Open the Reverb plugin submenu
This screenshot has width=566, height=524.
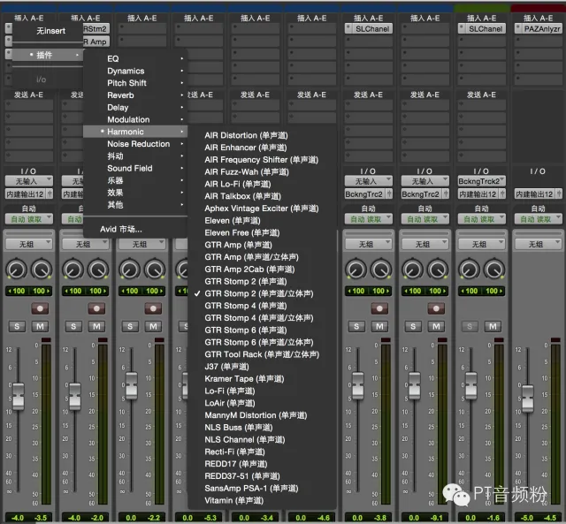pyautogui.click(x=135, y=95)
